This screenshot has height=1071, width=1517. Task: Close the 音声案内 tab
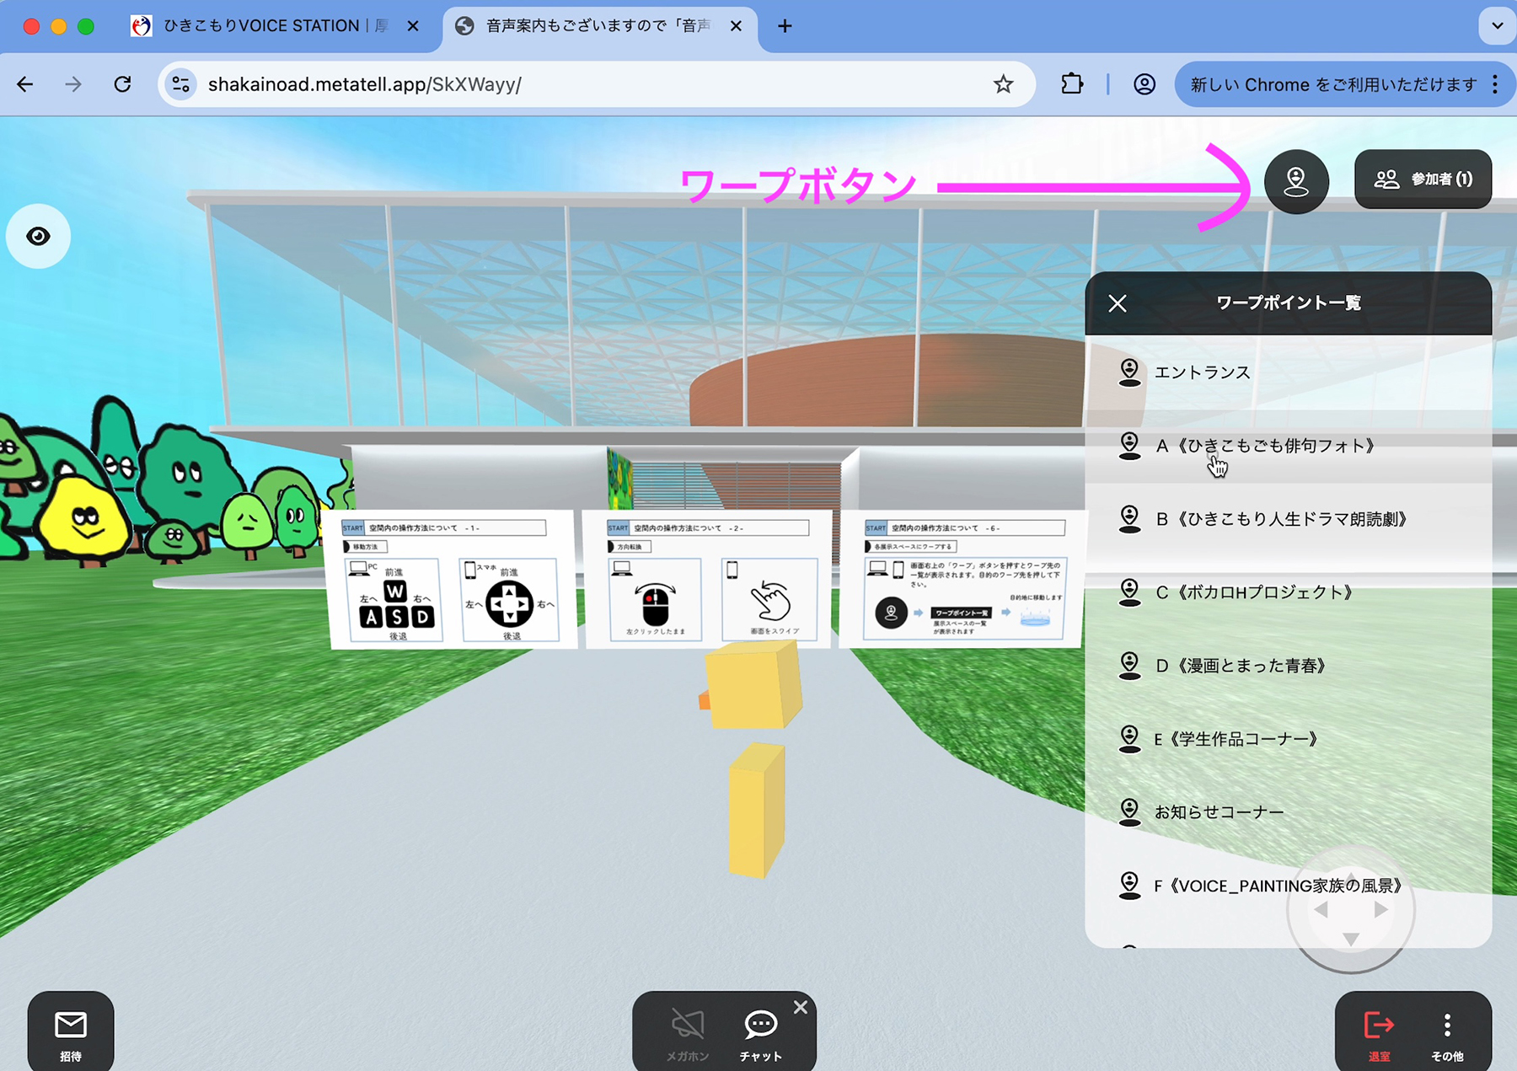pos(736,26)
